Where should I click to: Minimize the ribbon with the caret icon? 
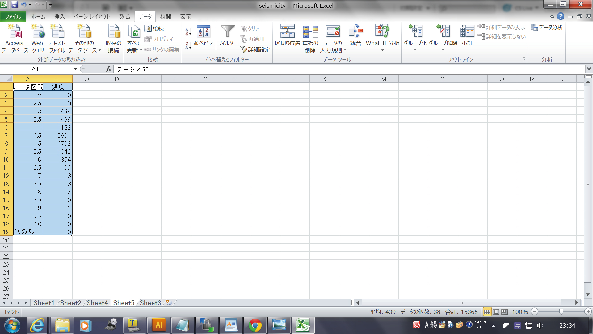[x=552, y=16]
